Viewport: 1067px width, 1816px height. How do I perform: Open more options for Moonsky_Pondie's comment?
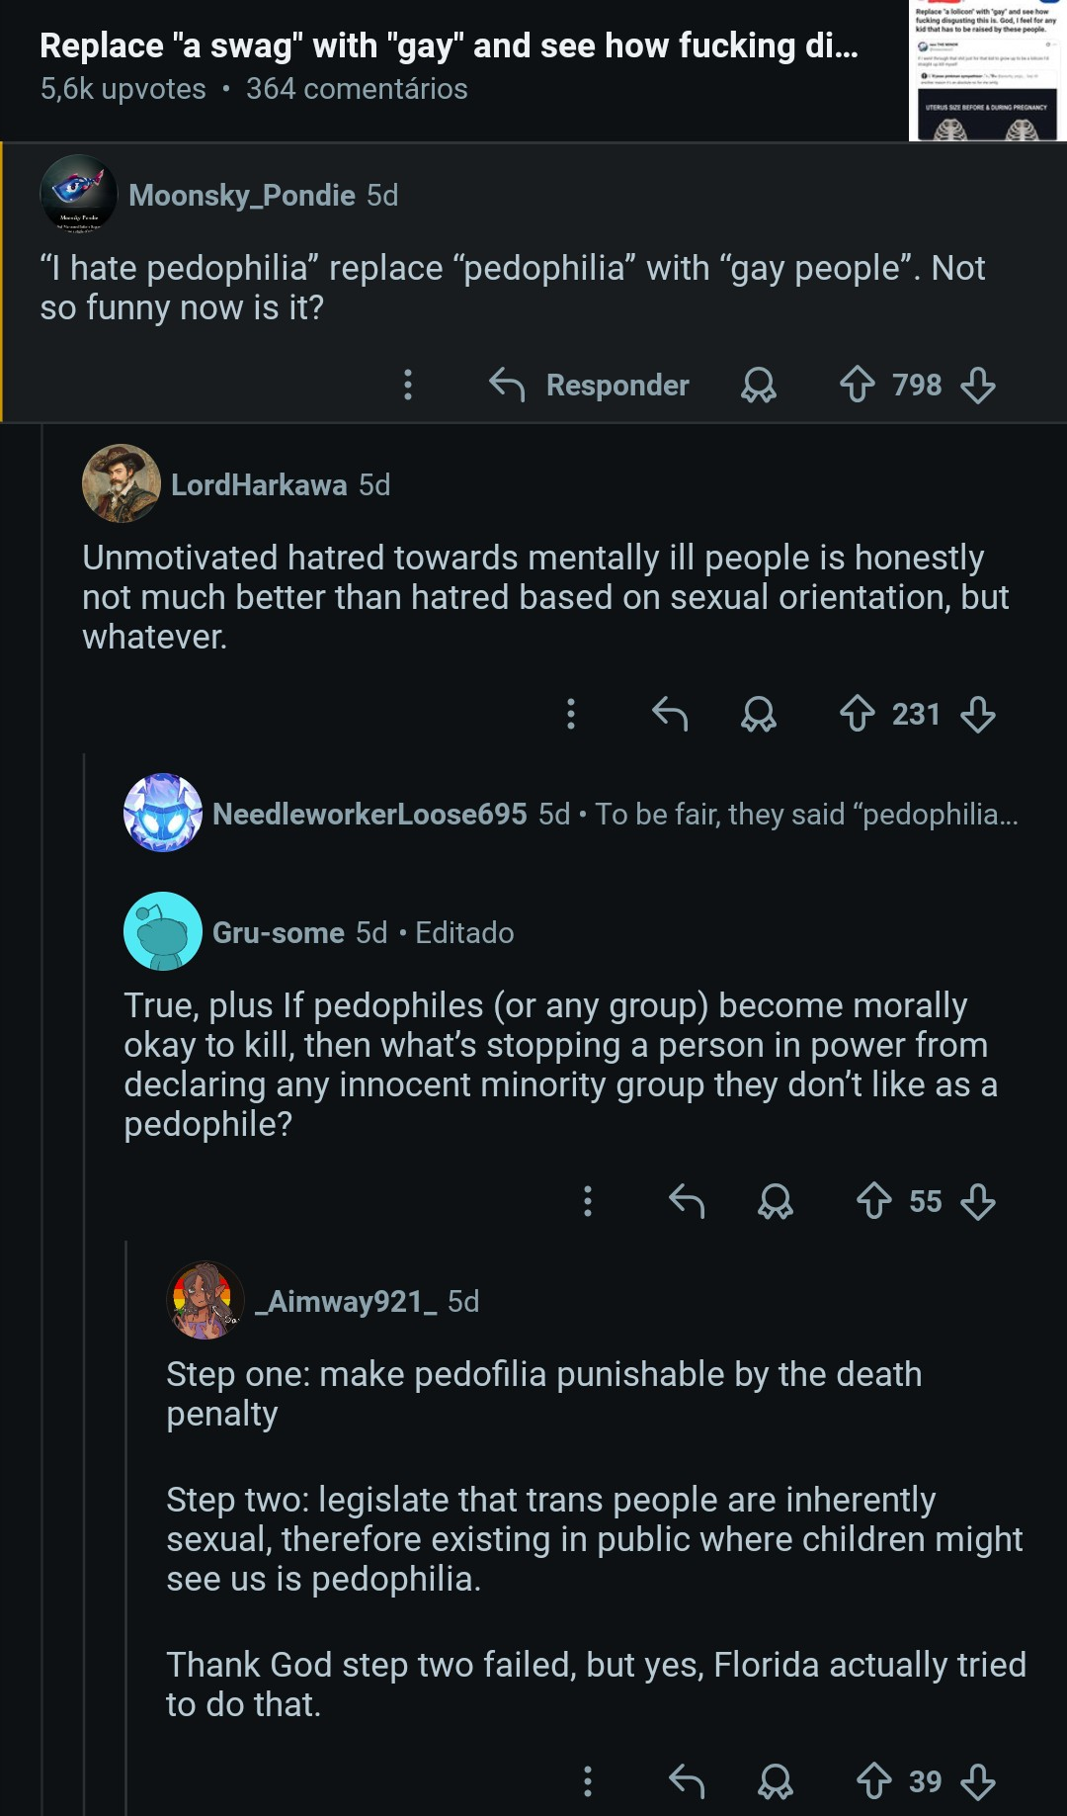pos(408,385)
